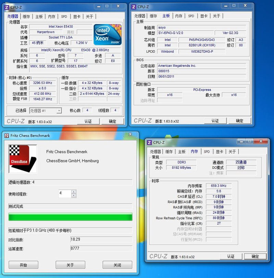Click 确定 button in mainboard CPU-Z window
Screen dimensions: 274x278
click(240, 121)
